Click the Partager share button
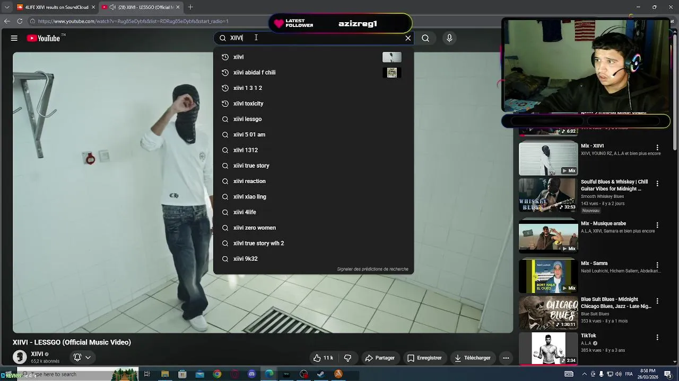Screen dimensions: 679x381 tap(380, 358)
